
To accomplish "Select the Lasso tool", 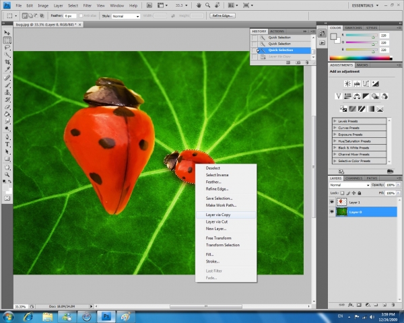I will click(x=7, y=47).
